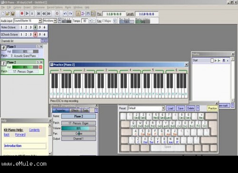Screen dimensions: 238x173
Task: Undo the last action via the toolbar arrow
Action: [x=65, y=14]
